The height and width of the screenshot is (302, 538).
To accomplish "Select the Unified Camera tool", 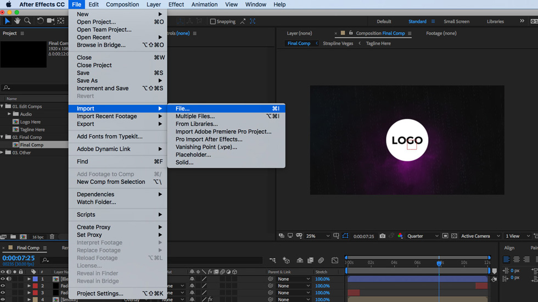I will click(51, 21).
